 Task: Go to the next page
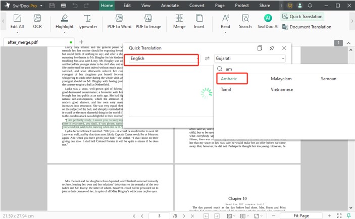click(x=184, y=216)
